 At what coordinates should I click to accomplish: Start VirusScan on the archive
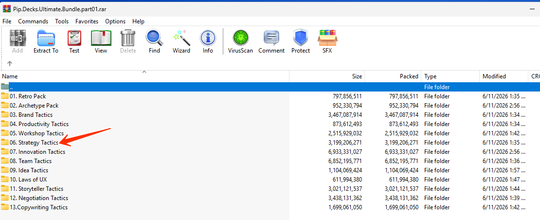point(240,38)
